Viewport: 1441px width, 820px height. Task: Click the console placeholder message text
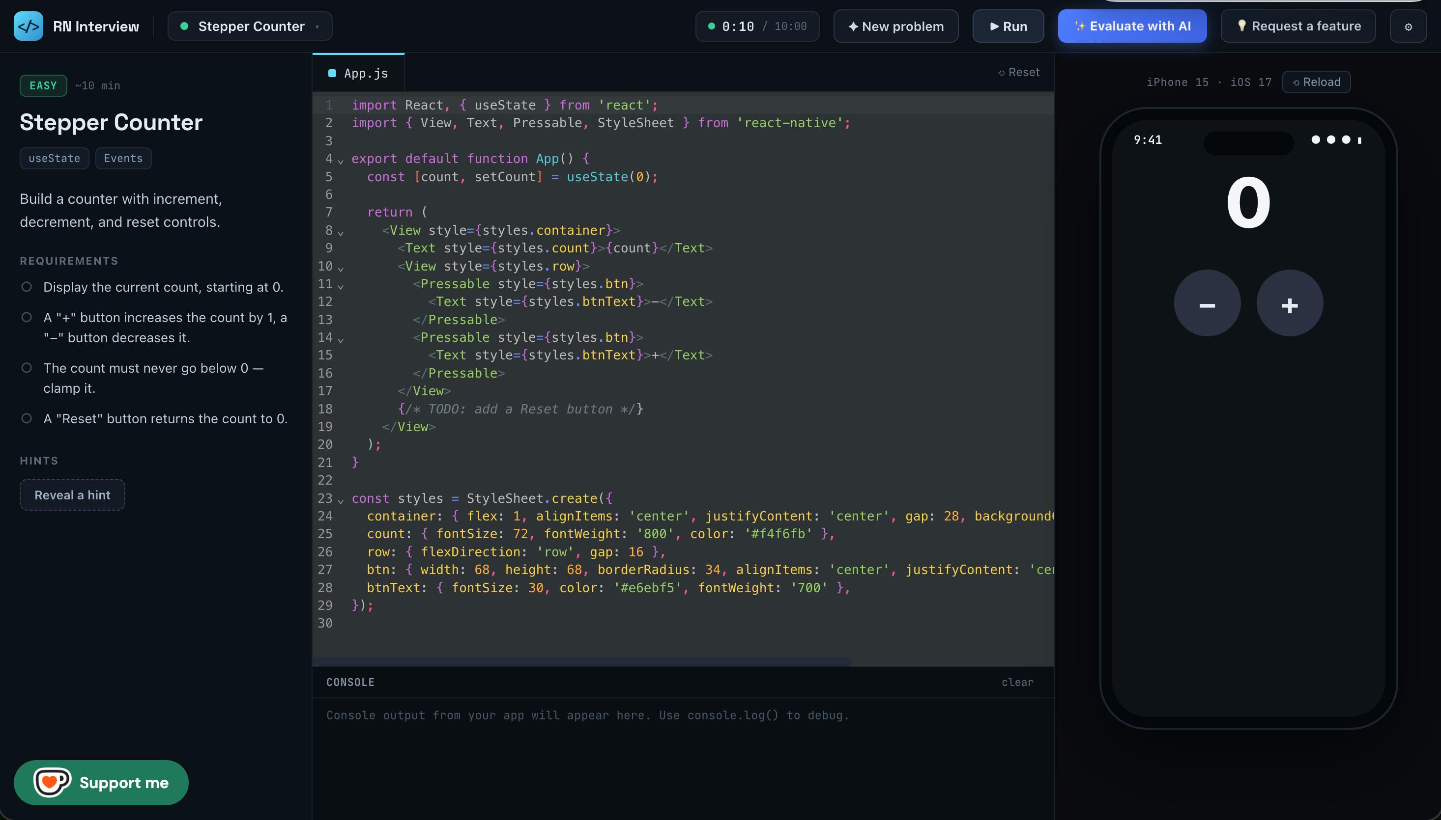(x=587, y=715)
